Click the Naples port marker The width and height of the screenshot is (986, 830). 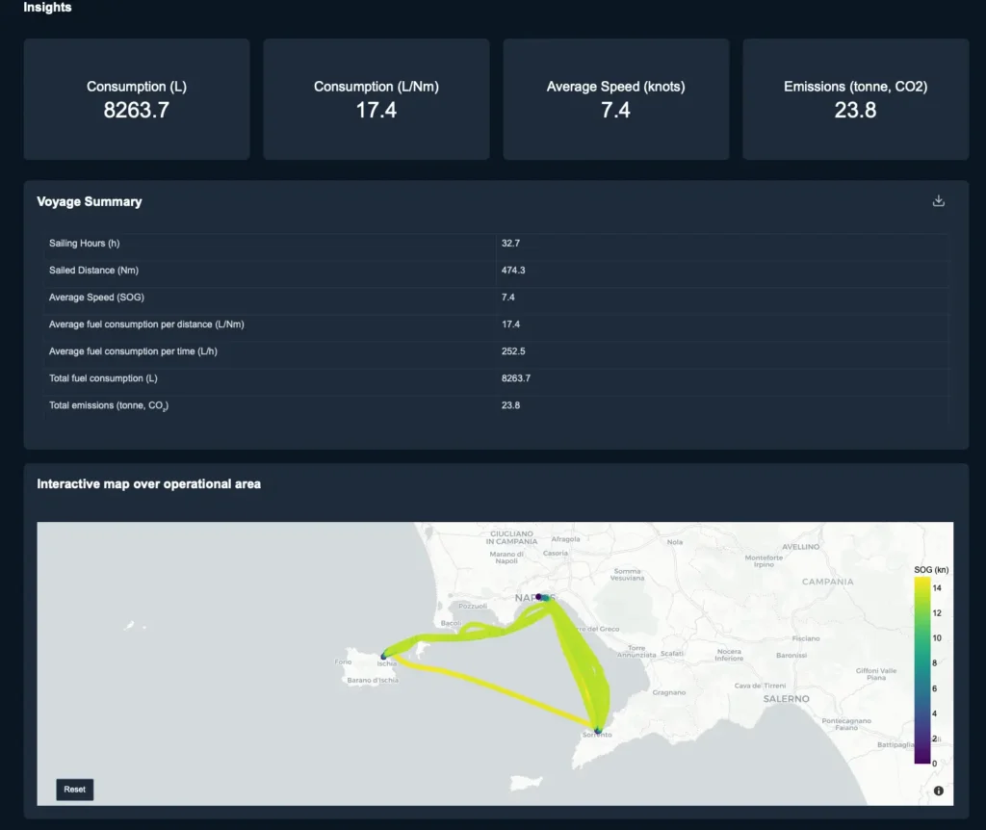[x=544, y=598]
